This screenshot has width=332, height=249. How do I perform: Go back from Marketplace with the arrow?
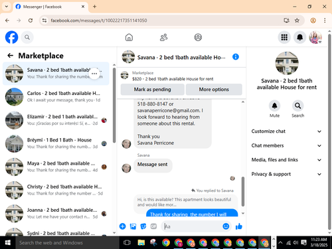[11, 55]
